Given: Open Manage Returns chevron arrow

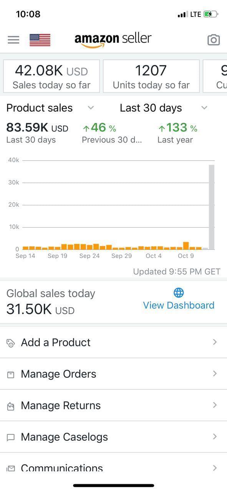Looking at the screenshot, I should (215, 405).
